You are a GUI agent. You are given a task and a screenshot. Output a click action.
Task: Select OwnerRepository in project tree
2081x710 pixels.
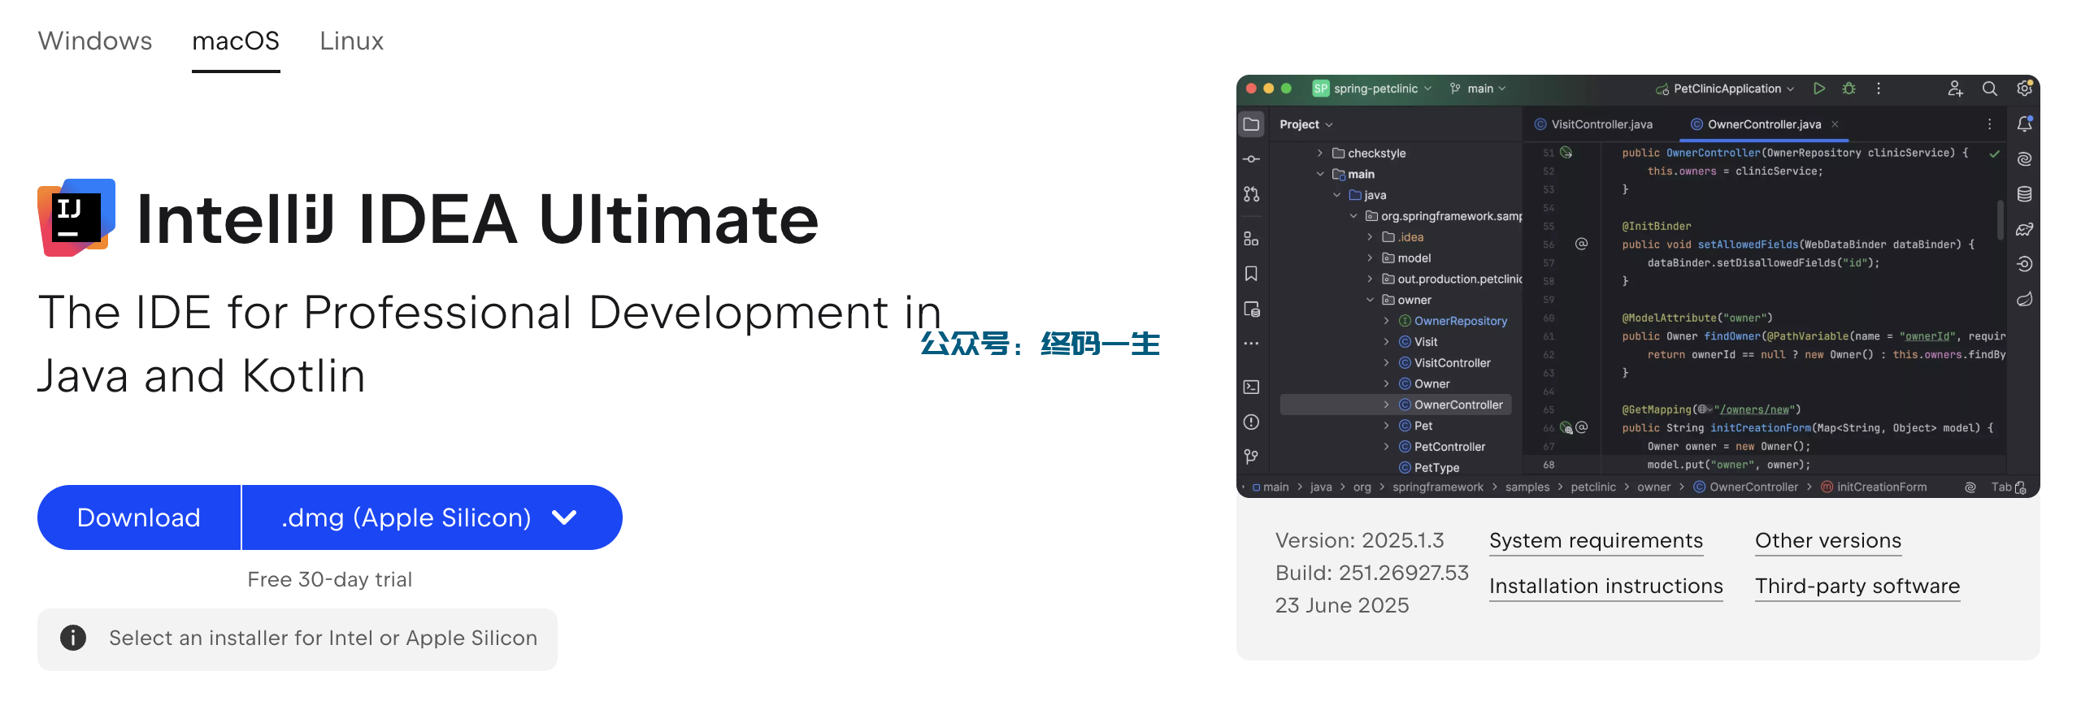1460,321
